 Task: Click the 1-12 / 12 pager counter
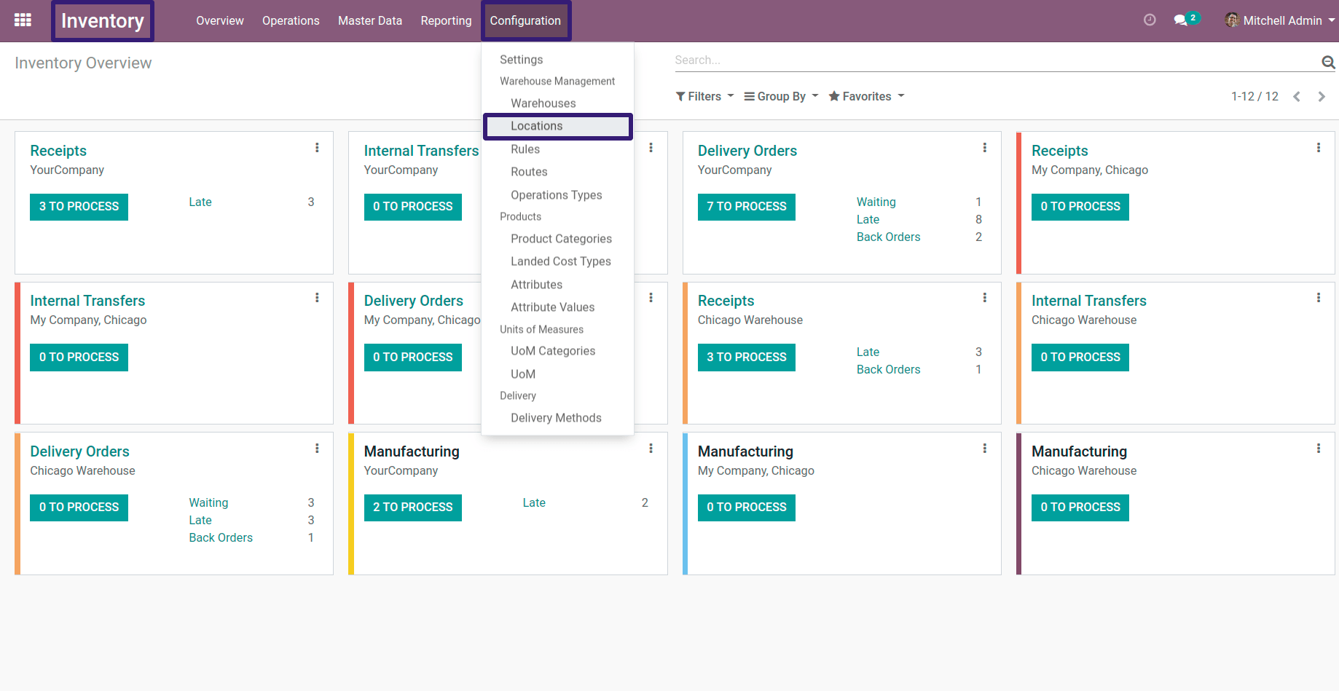click(x=1254, y=96)
